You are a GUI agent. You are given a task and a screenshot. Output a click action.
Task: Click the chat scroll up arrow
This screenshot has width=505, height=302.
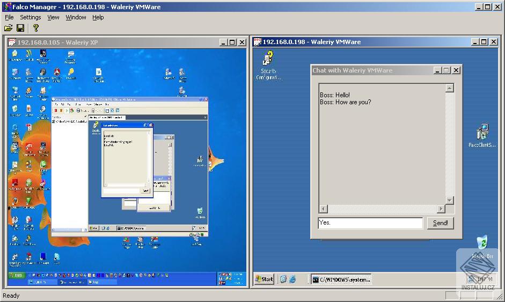(450, 88)
